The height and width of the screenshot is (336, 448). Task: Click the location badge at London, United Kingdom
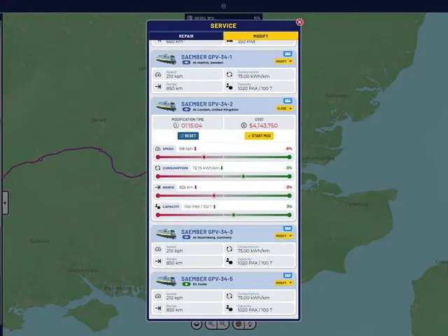pyautogui.click(x=186, y=109)
